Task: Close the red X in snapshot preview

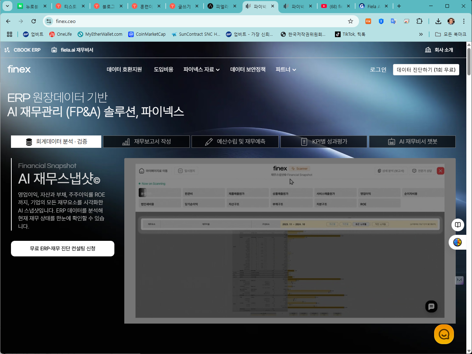Action: coord(440,171)
